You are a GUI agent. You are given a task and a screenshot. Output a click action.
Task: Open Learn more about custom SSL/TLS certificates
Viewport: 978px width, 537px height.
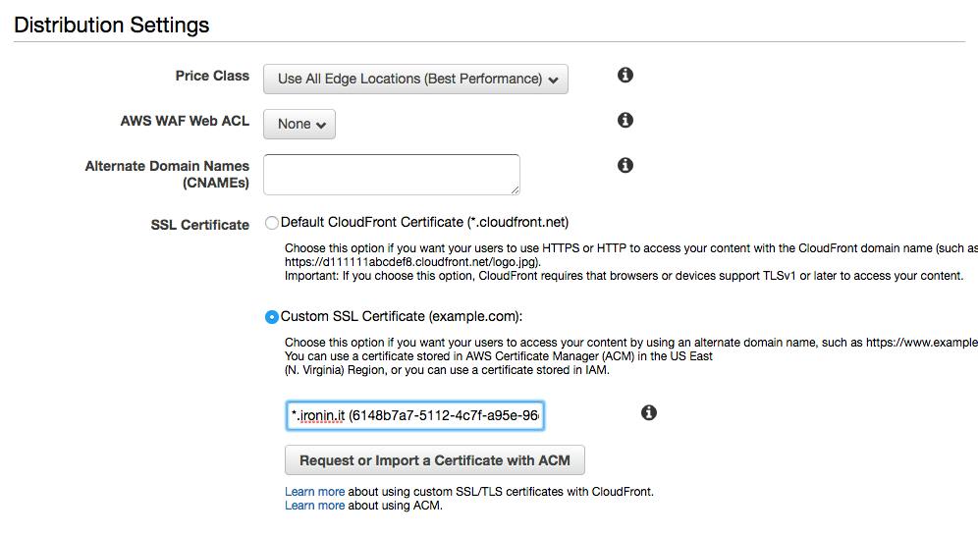(314, 492)
